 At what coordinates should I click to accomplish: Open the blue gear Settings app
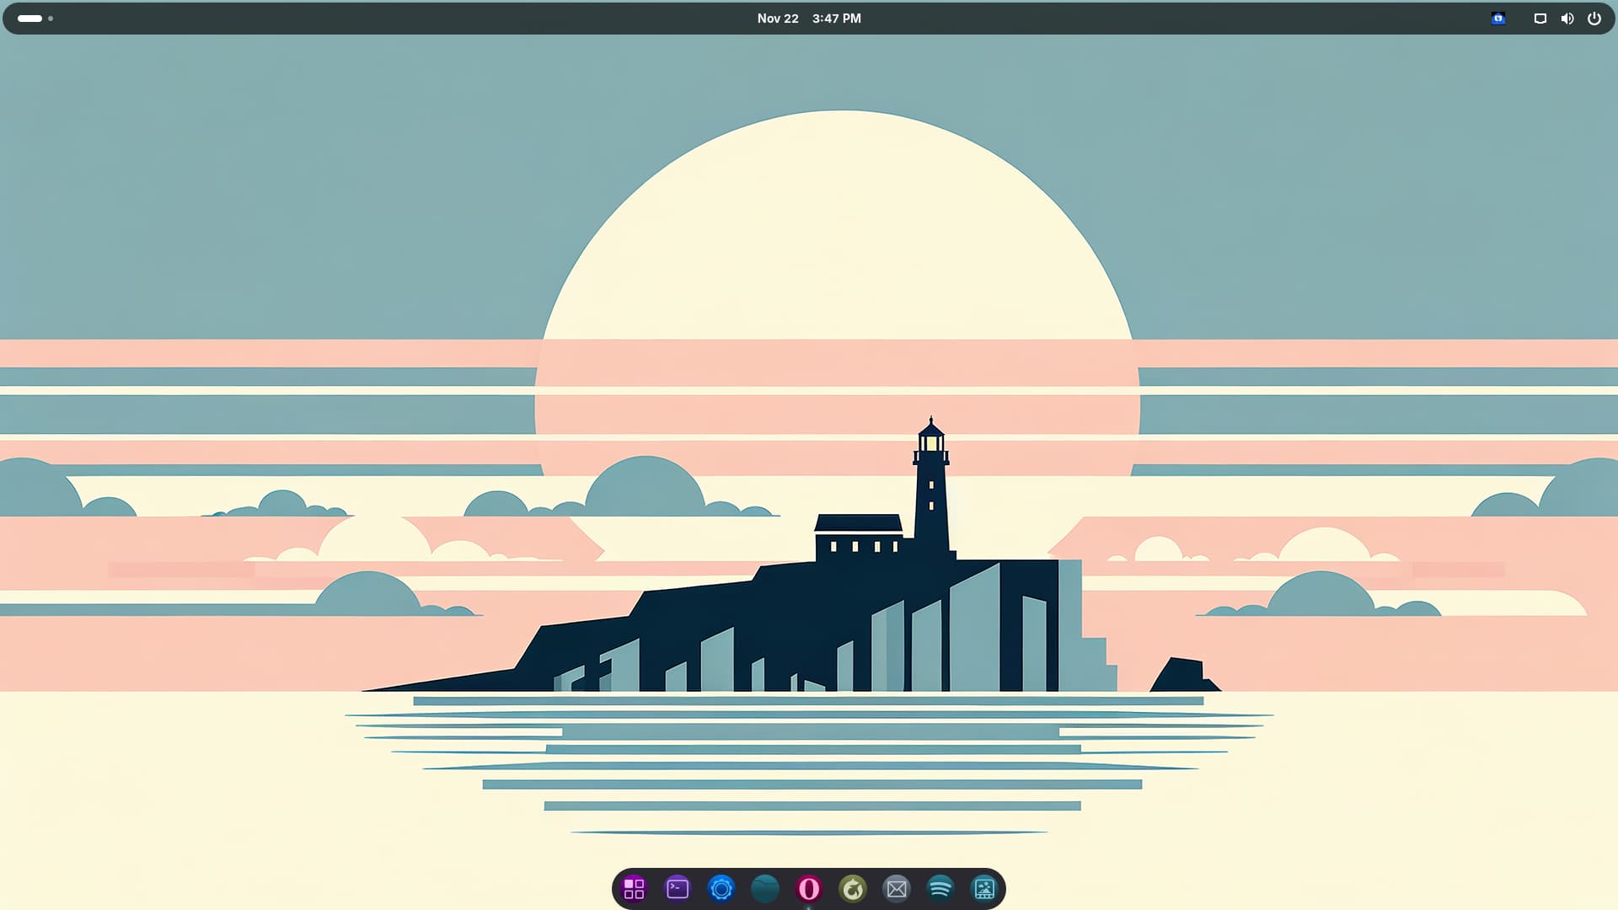tap(721, 889)
